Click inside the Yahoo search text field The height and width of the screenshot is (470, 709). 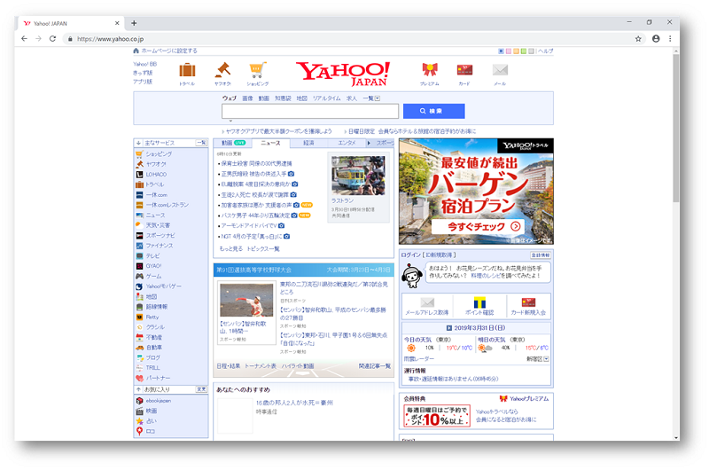(x=310, y=111)
